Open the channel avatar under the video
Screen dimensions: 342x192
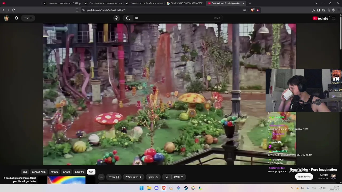click(x=333, y=177)
